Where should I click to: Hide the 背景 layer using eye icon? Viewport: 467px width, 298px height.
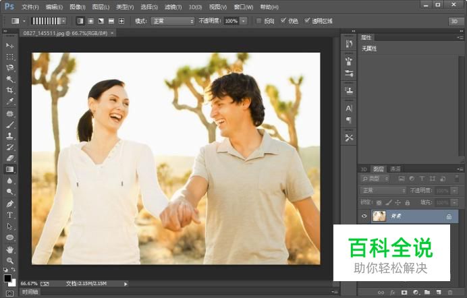click(x=365, y=216)
